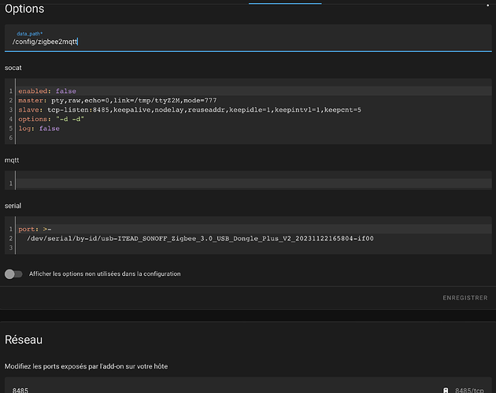Viewport: 496px width, 393px height.
Task: Click the 'serial' section label
Action: pos(13,206)
